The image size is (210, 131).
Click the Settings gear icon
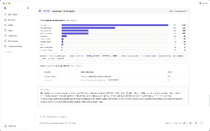click(x=5, y=126)
